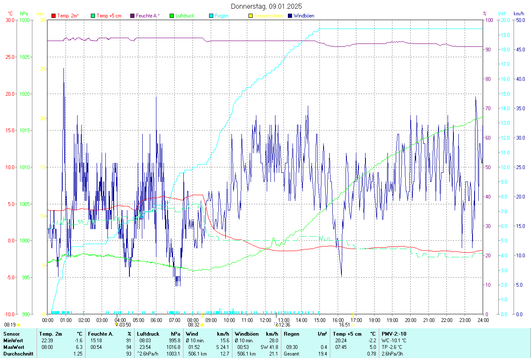Click the 24:00 label on the time axis
Viewport: 531px width, 358px height.
483,320
